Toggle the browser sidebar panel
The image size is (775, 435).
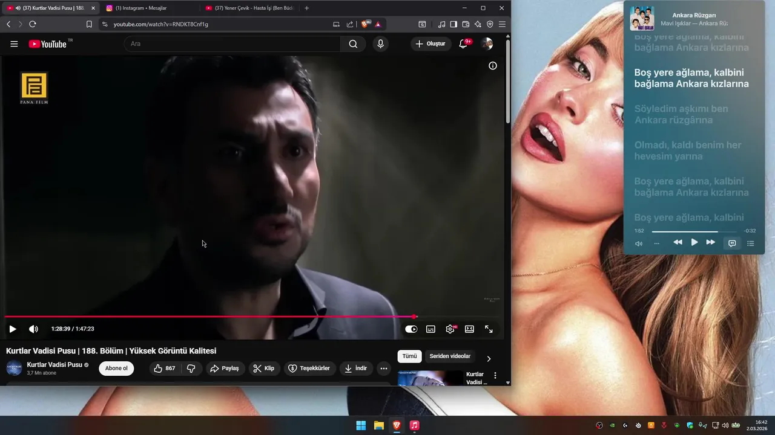453,24
